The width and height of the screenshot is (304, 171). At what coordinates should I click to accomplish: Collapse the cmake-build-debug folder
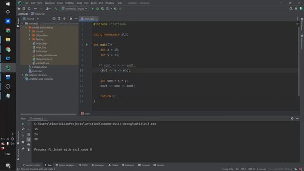tap(26, 28)
